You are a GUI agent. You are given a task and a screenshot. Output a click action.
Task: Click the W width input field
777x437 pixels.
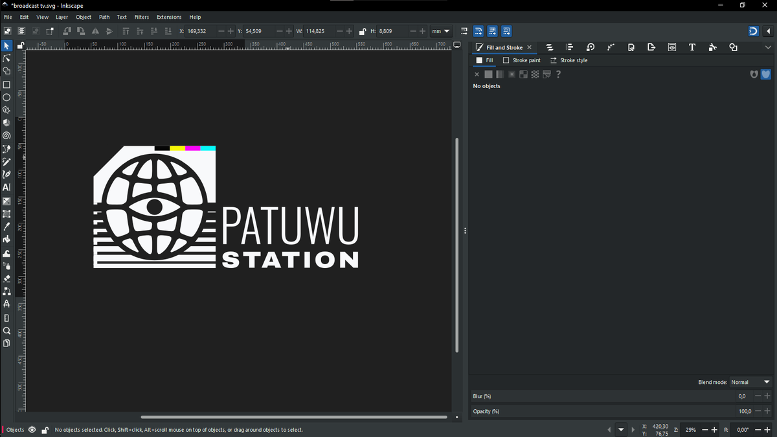(320, 31)
